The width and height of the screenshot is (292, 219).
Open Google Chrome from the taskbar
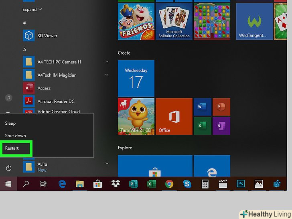click(x=169, y=184)
